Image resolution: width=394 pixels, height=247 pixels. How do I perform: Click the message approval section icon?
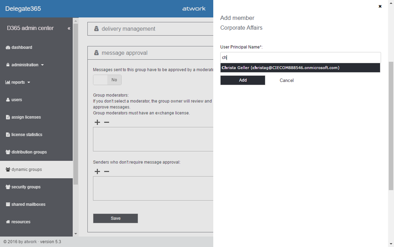click(96, 53)
